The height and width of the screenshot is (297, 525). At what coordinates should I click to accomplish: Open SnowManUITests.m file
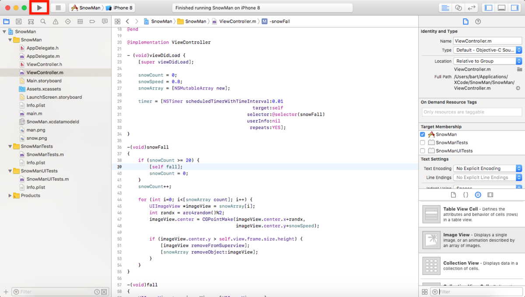[47, 179]
